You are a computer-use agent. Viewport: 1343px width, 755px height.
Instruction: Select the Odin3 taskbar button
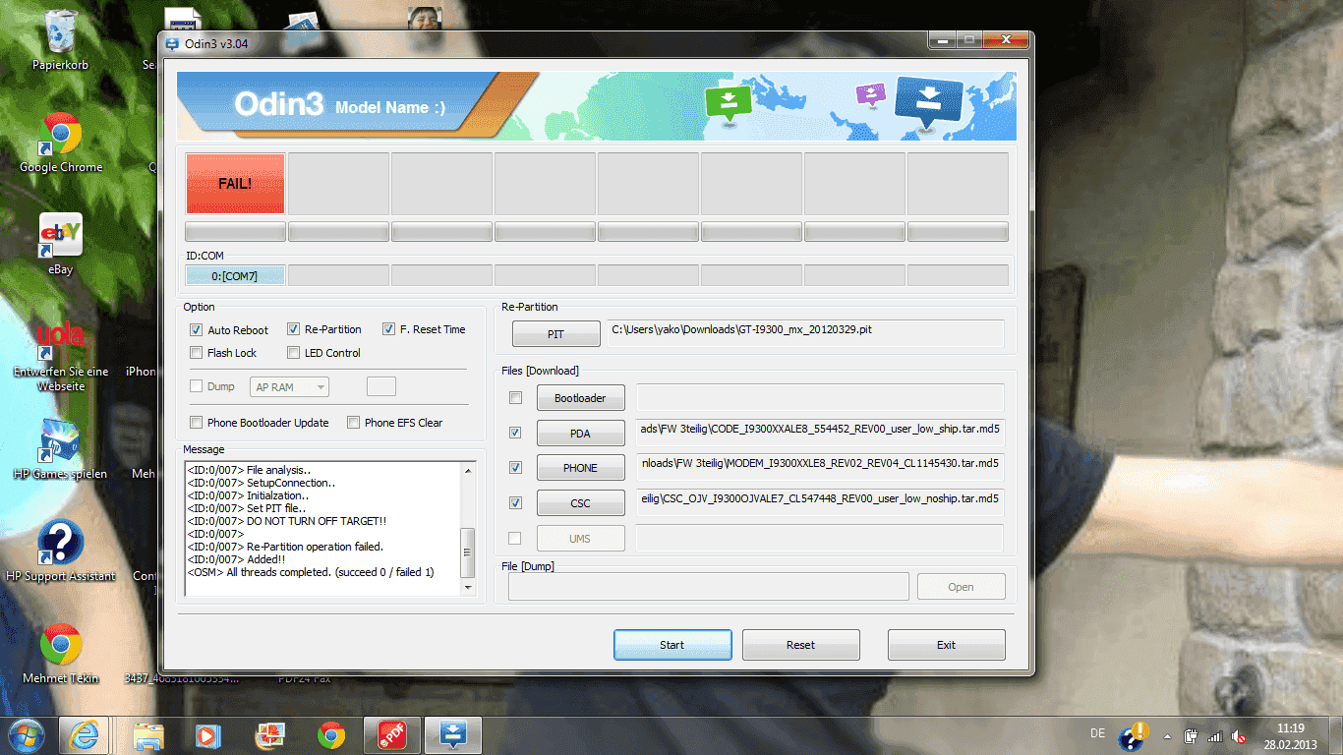pos(452,734)
